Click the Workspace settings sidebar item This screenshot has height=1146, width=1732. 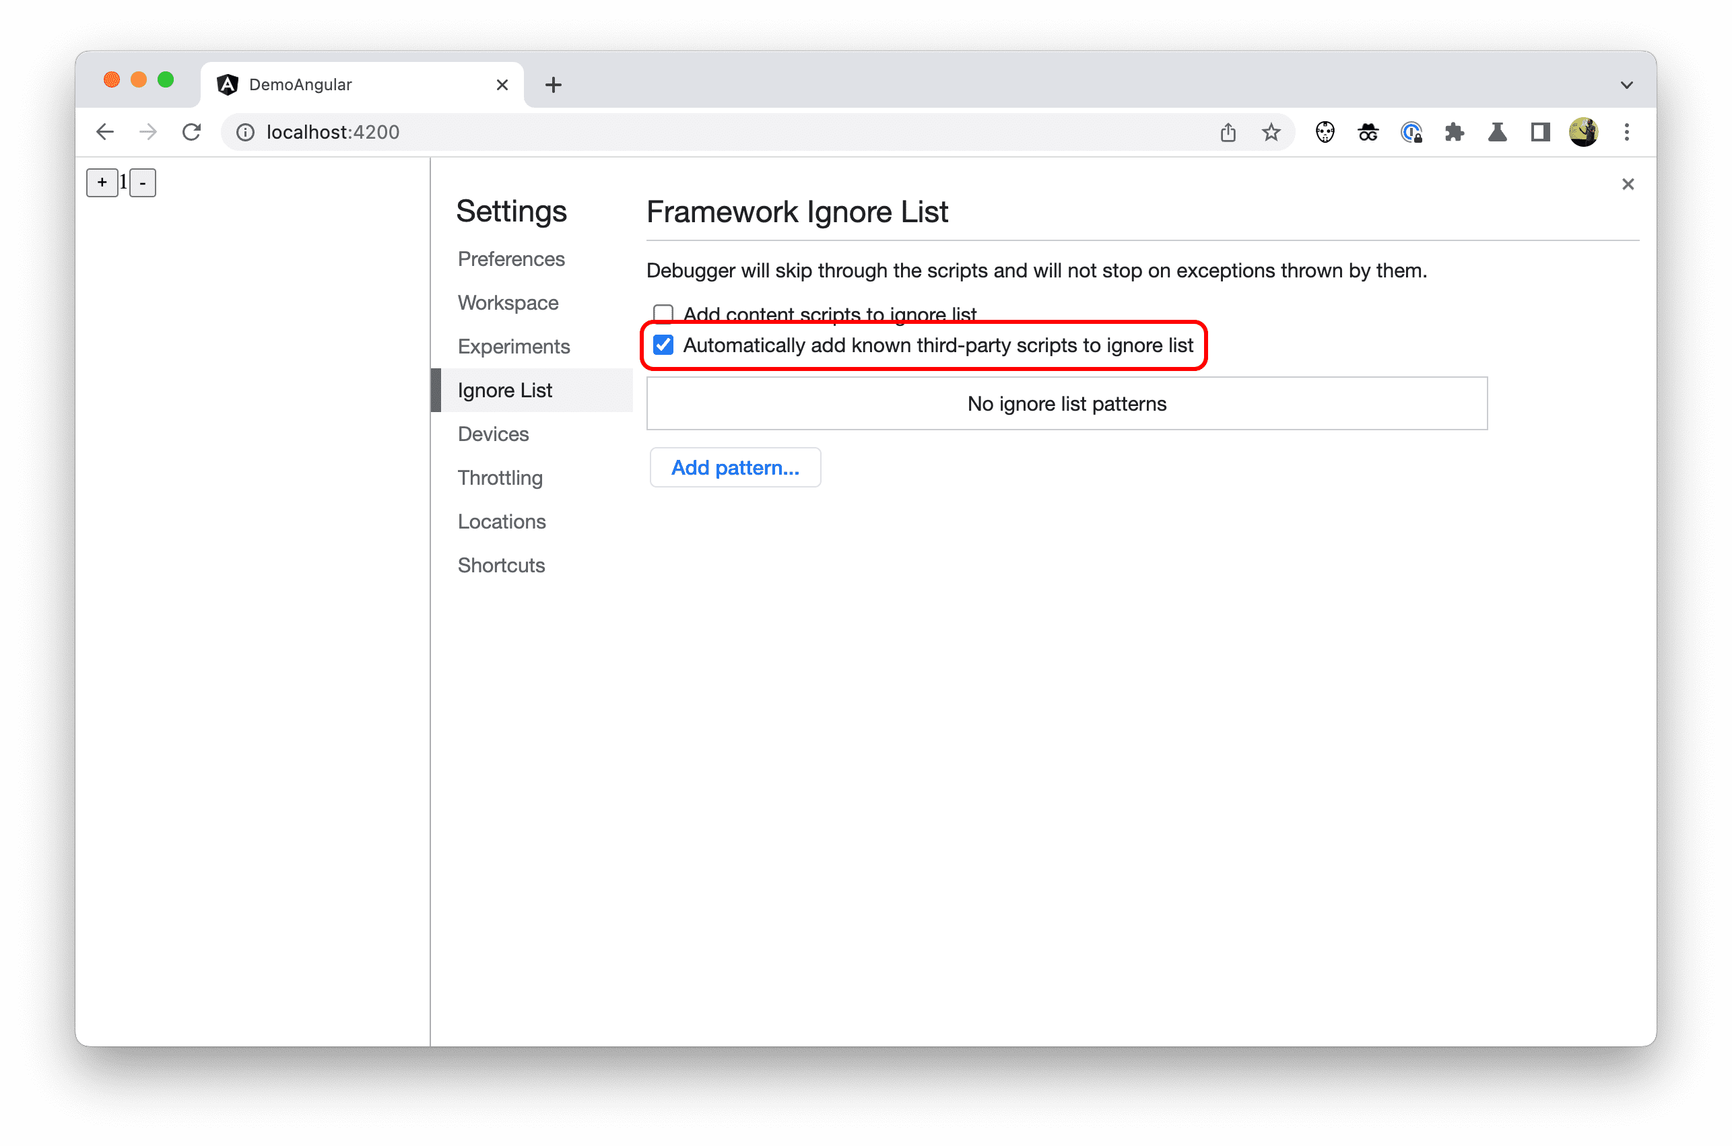point(508,300)
